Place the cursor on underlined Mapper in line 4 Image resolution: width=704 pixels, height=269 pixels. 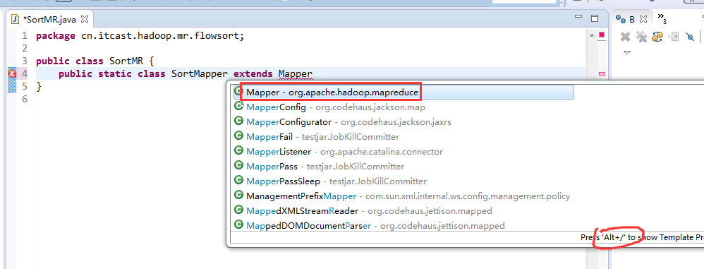[295, 73]
